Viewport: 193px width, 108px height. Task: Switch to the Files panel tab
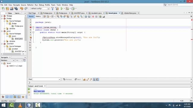point(10,13)
